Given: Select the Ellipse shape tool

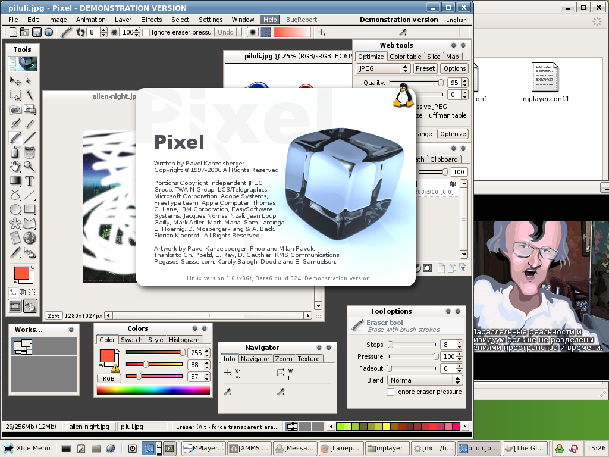Looking at the screenshot, I should tap(15, 209).
